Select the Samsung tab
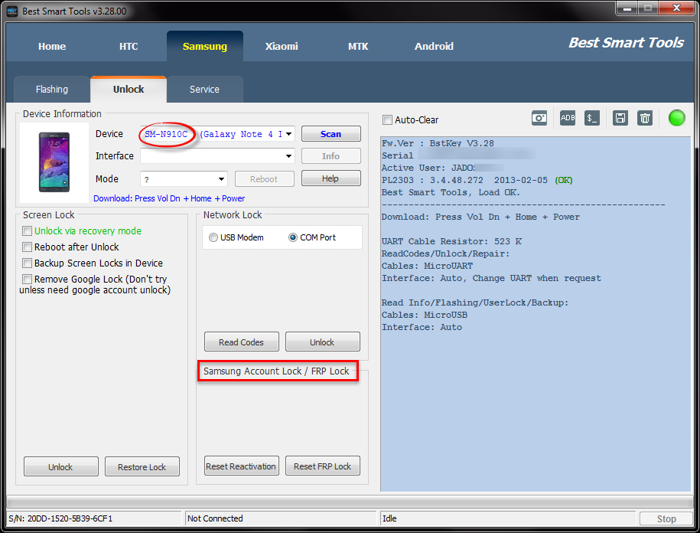The height and width of the screenshot is (533, 700). point(205,47)
